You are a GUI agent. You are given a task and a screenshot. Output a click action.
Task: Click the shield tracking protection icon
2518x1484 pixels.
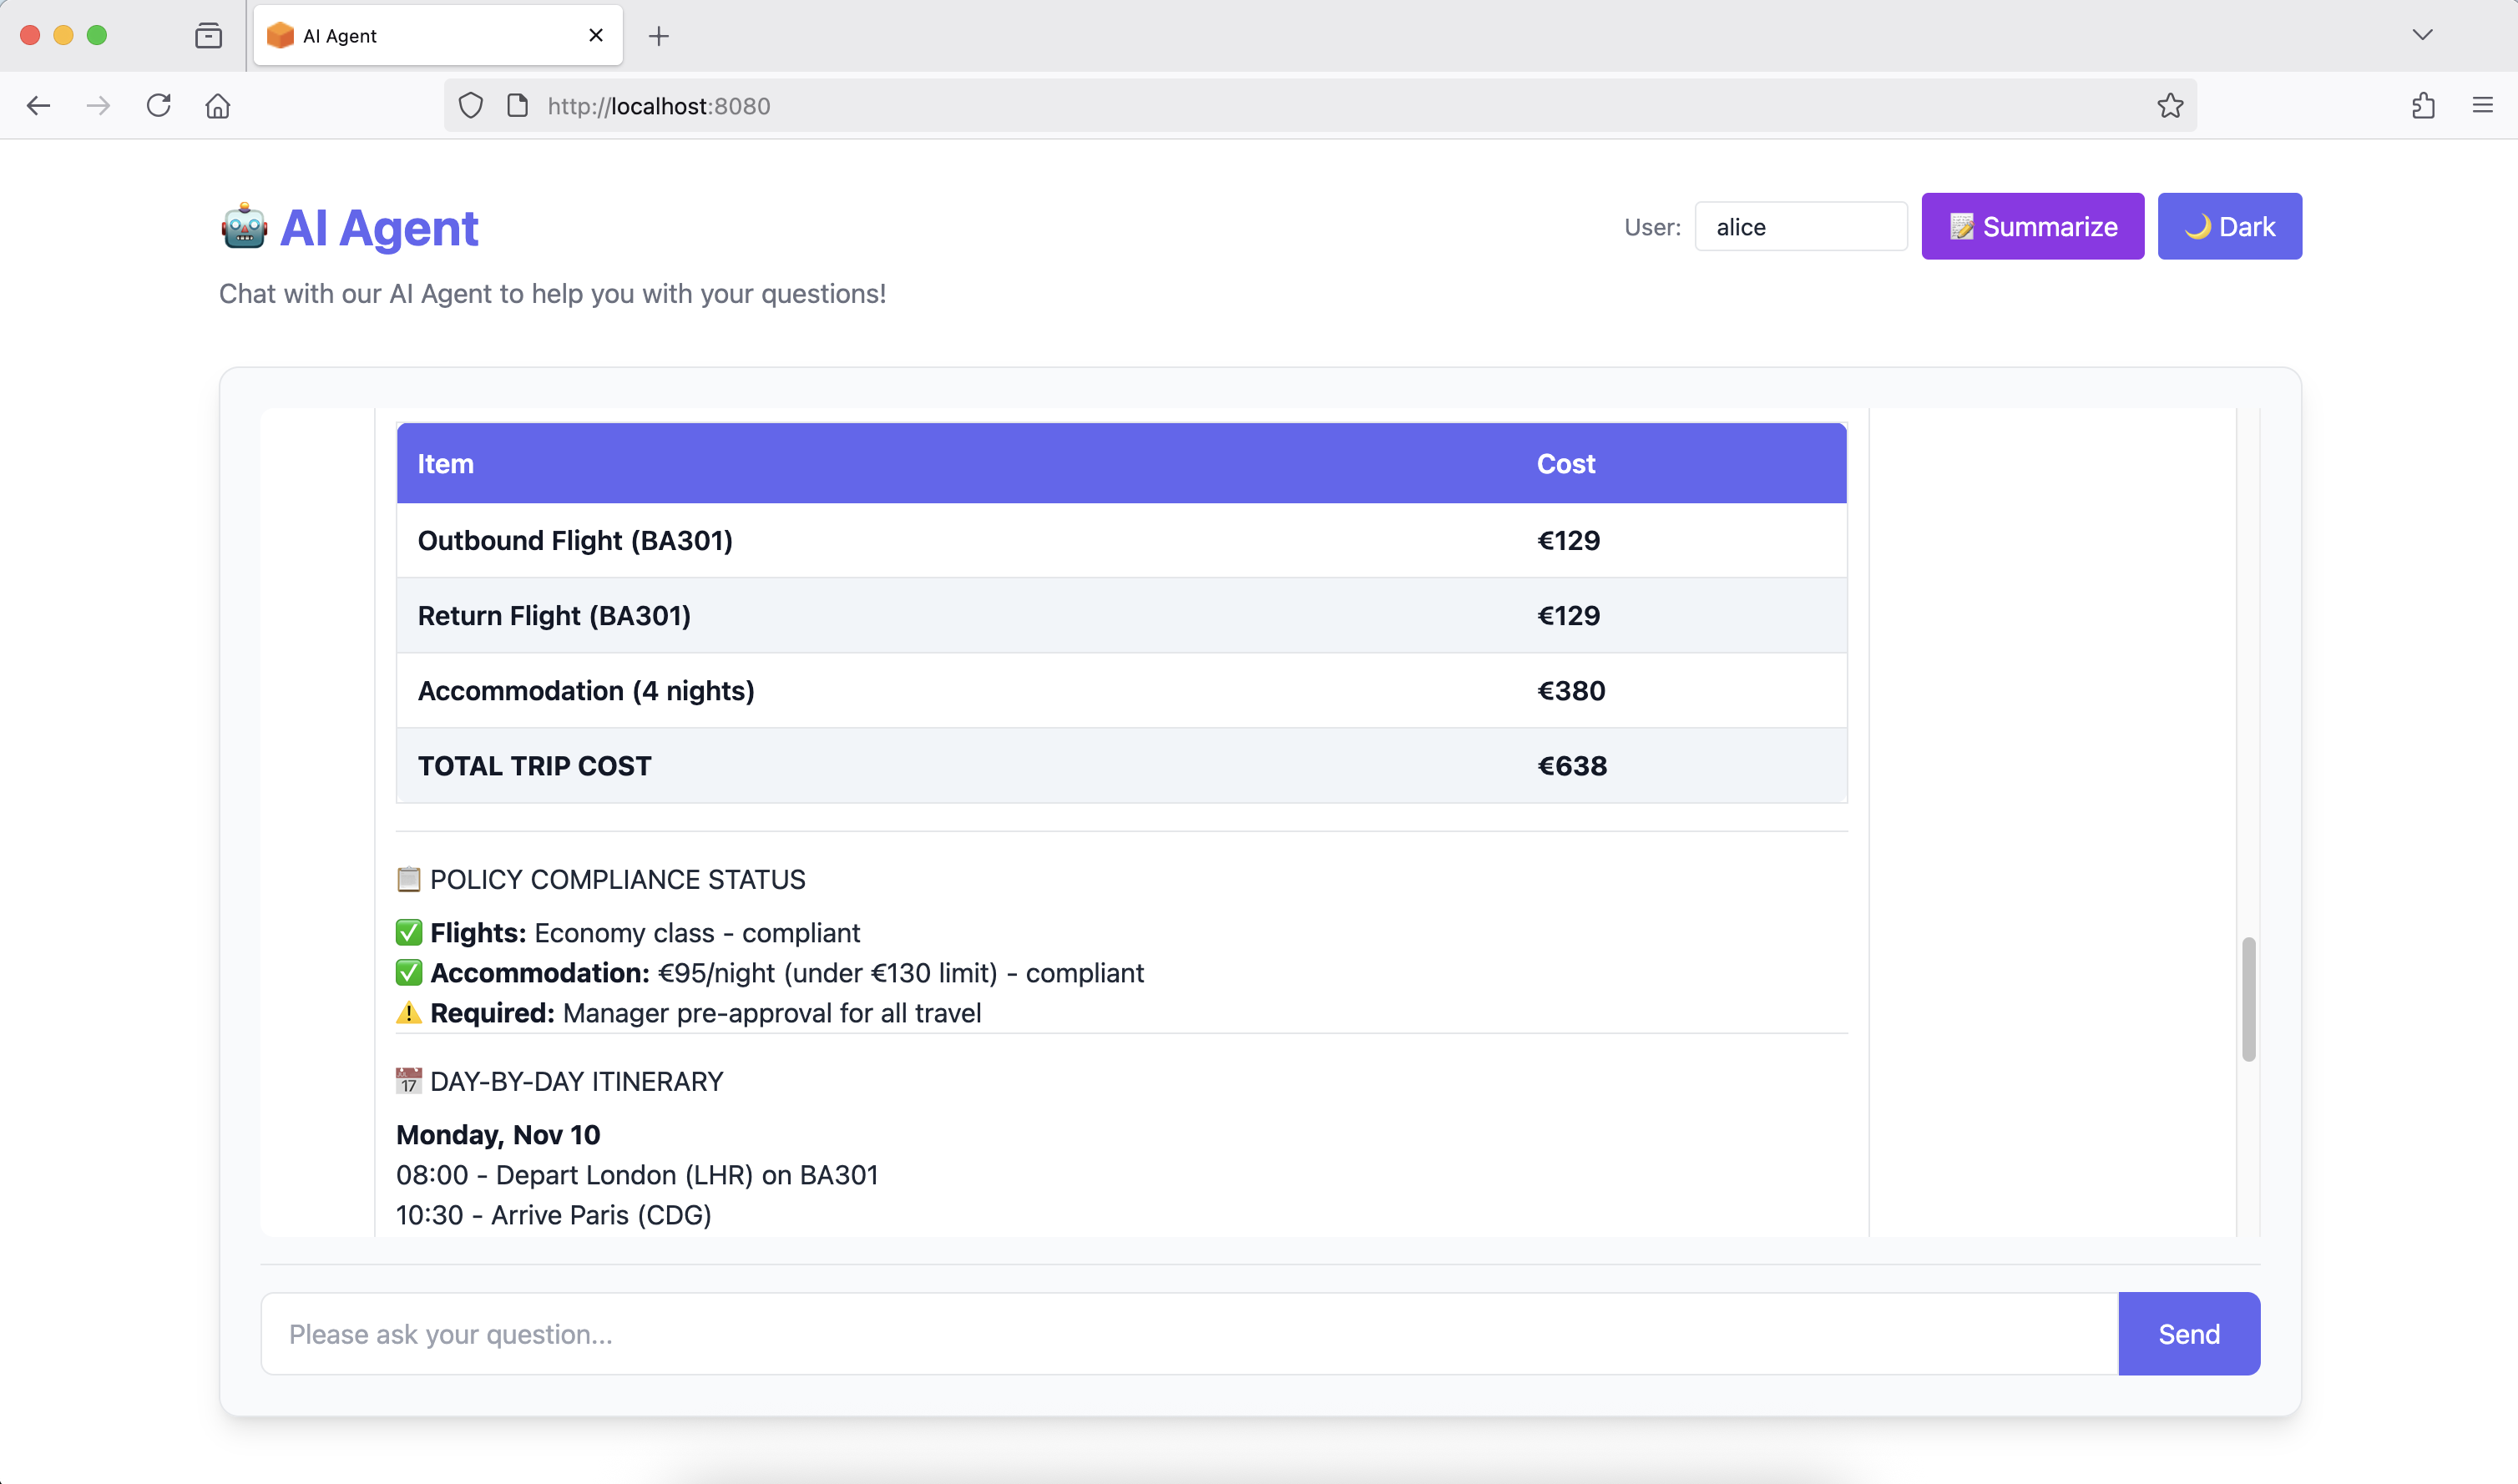[470, 106]
